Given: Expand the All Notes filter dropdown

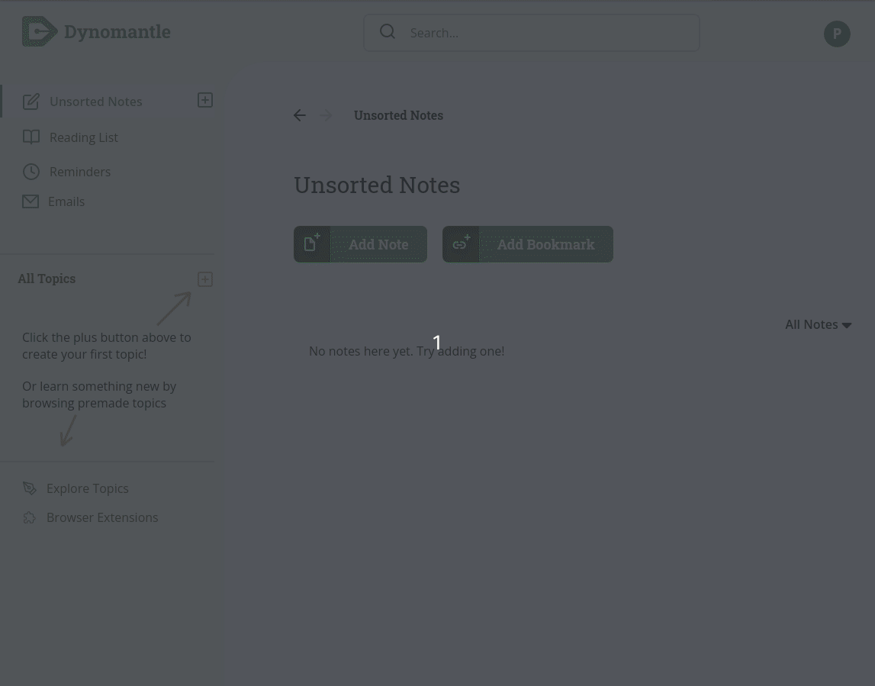Looking at the screenshot, I should [818, 324].
